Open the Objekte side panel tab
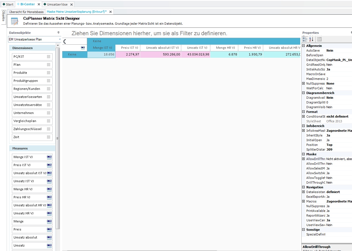The width and height of the screenshot is (352, 251). click(x=3, y=17)
